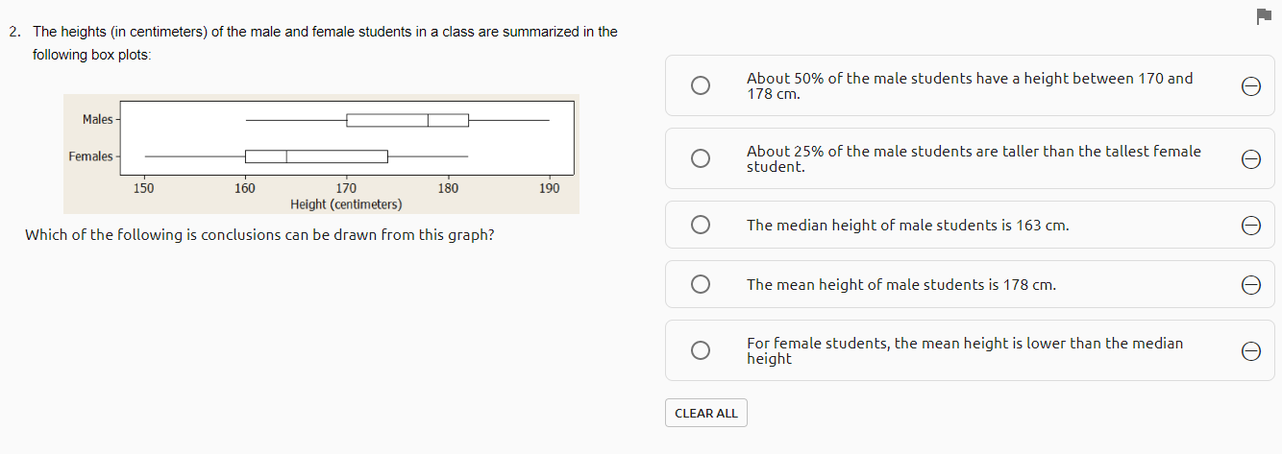Choose radio for 'taller than the tallest female'
Screen dimensions: 1282x454
point(701,159)
